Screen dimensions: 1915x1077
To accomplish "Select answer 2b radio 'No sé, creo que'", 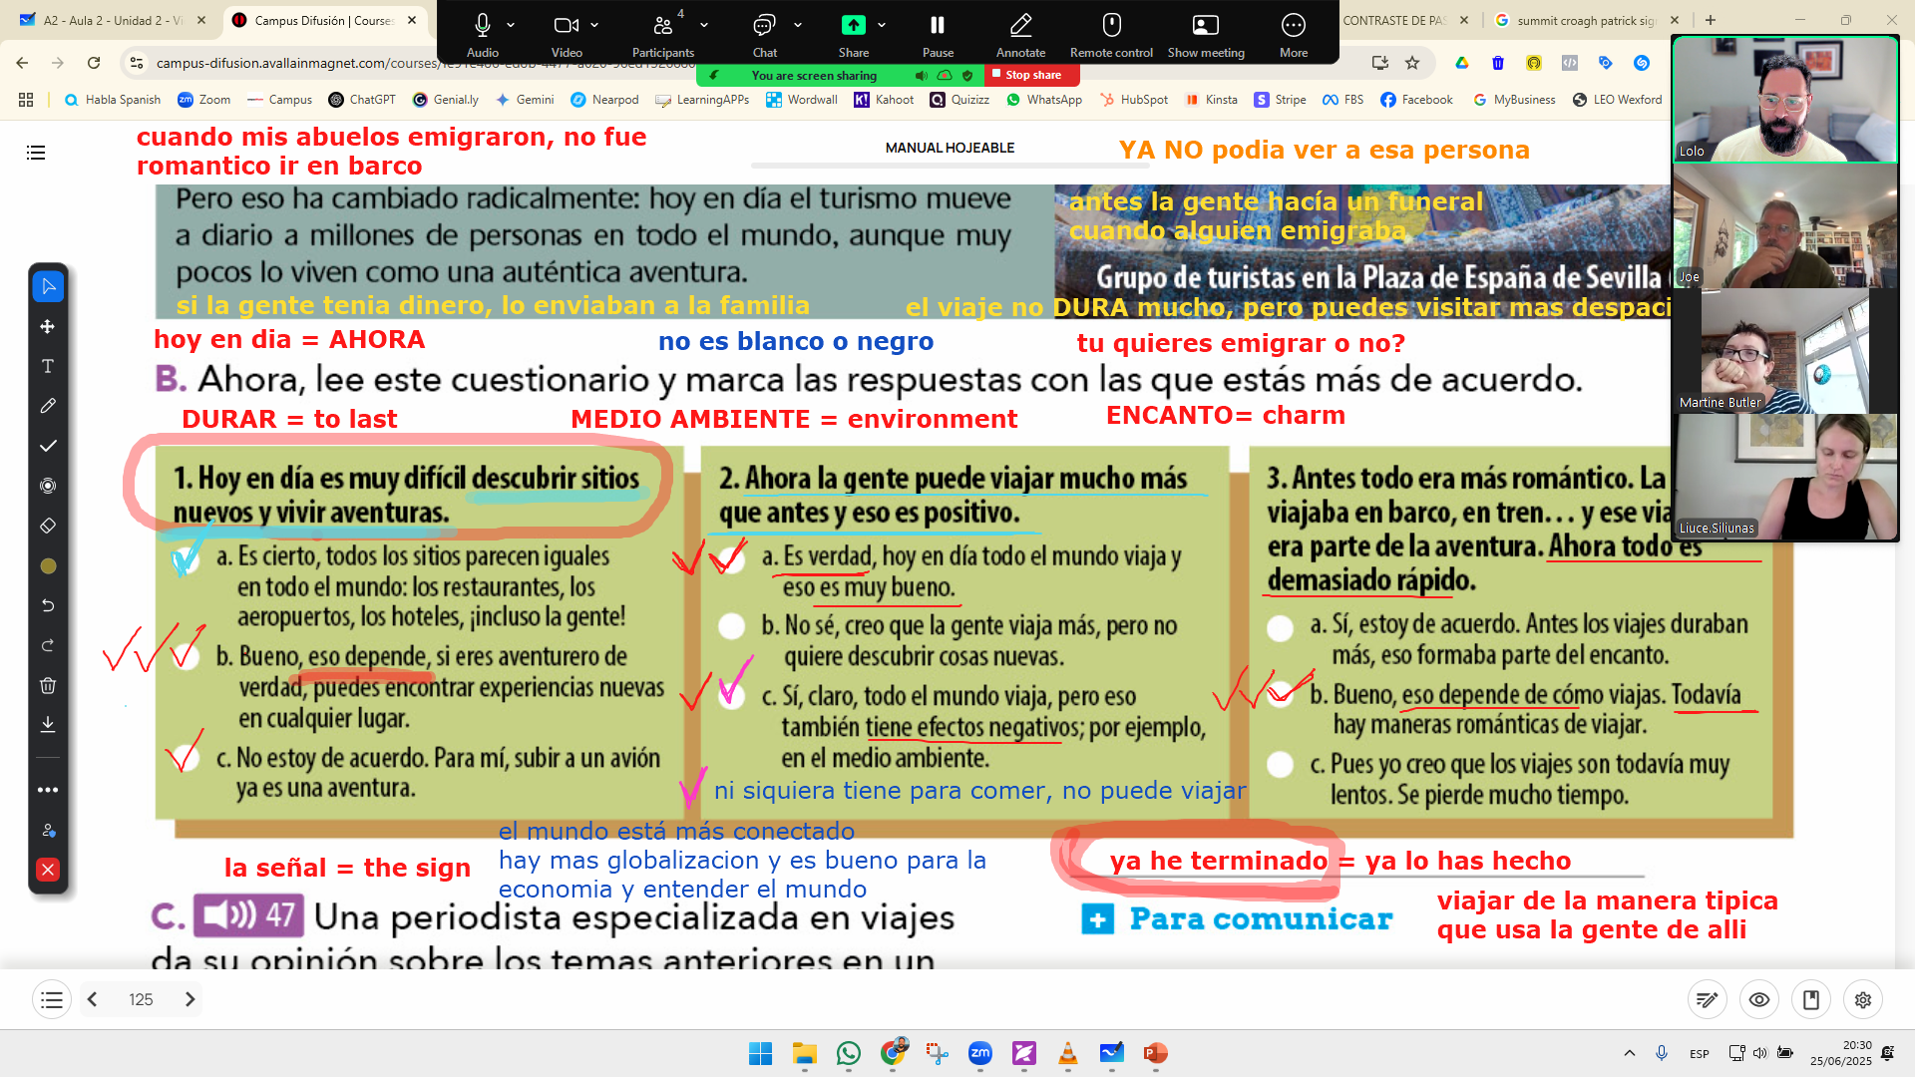I will click(732, 626).
